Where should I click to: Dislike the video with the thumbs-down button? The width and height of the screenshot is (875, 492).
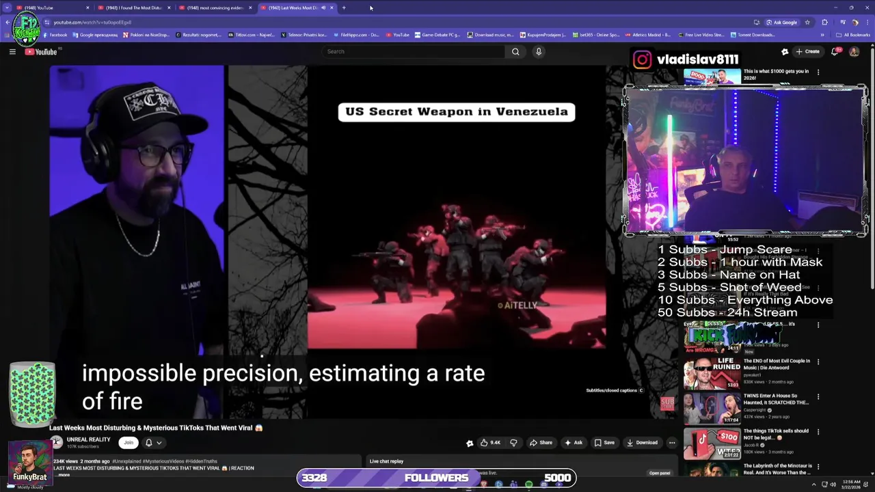click(513, 442)
